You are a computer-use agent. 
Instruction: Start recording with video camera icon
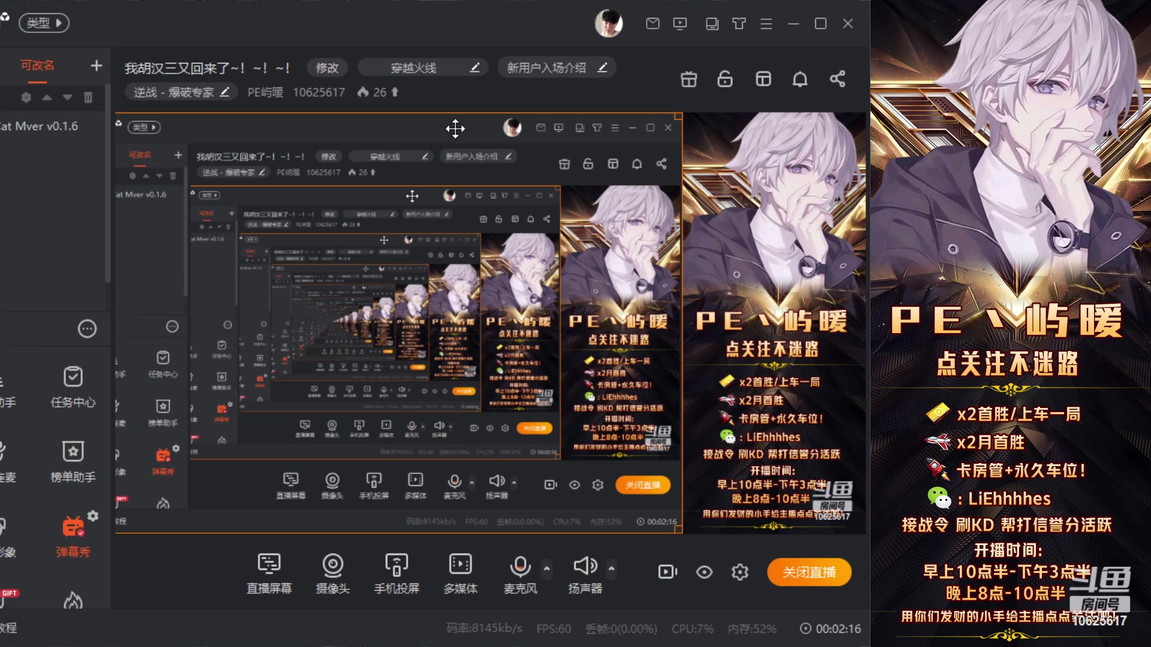point(668,572)
